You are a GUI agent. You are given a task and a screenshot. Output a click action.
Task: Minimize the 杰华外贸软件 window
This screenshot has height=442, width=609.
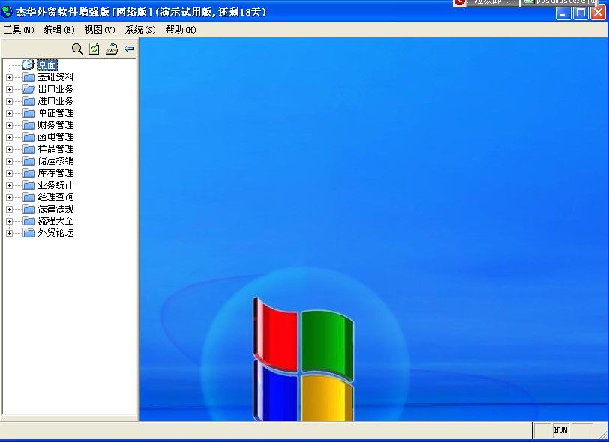point(563,13)
